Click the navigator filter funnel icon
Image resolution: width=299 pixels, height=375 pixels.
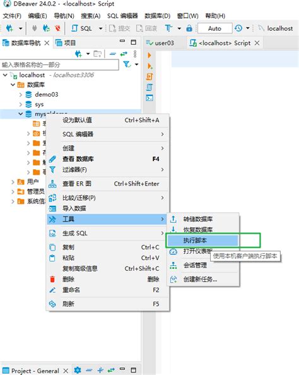(x=127, y=64)
